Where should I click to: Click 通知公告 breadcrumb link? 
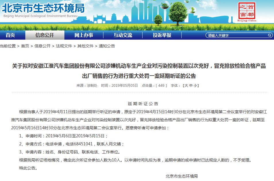click(x=107, y=46)
